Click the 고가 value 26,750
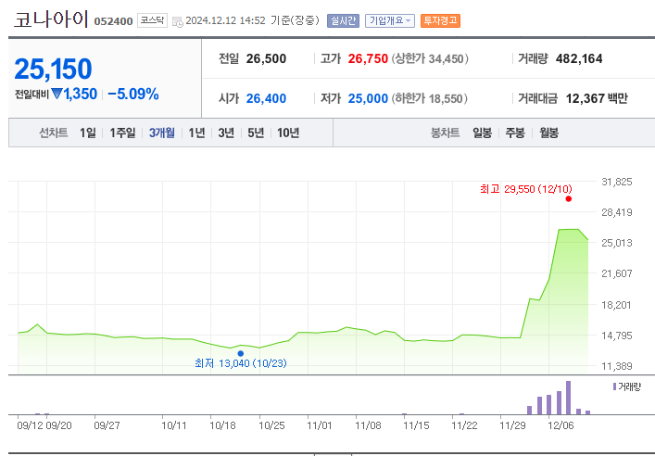Viewport: 655px width, 456px height. pos(368,59)
